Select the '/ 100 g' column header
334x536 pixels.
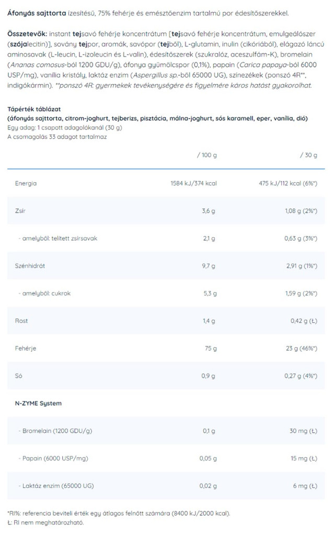(x=206, y=155)
